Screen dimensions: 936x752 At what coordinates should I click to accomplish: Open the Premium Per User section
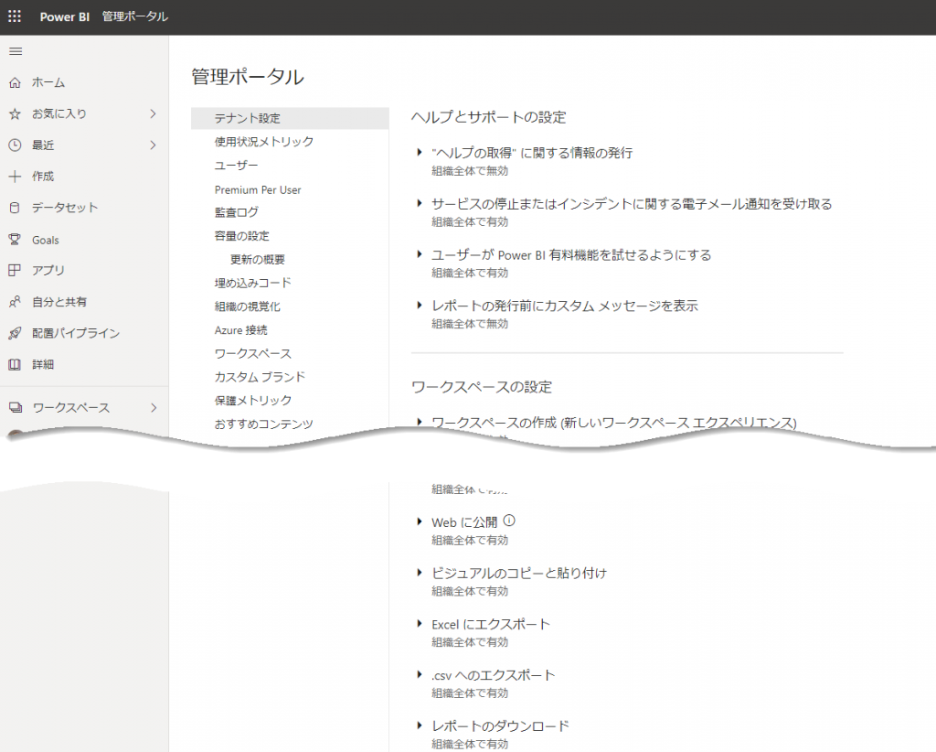[258, 189]
